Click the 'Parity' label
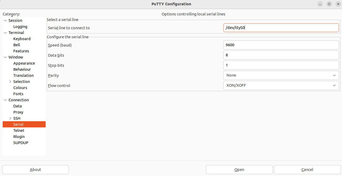 (53, 76)
